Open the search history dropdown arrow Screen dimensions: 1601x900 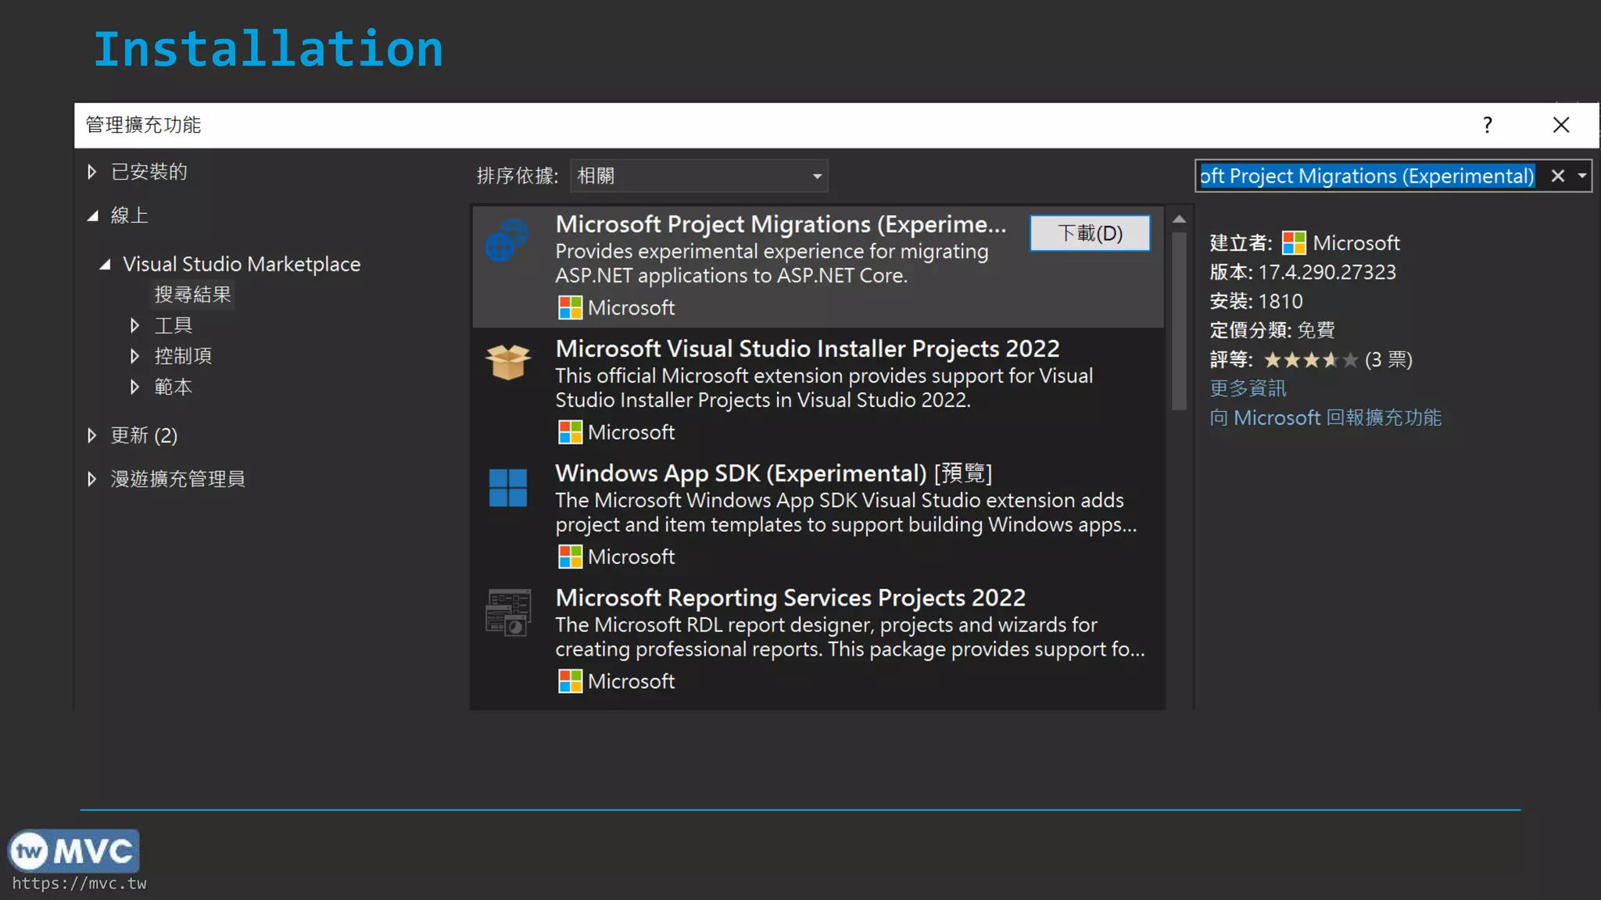coord(1581,176)
